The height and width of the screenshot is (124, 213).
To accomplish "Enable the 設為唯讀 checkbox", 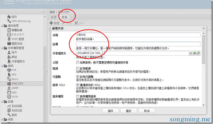I will (x=77, y=68).
